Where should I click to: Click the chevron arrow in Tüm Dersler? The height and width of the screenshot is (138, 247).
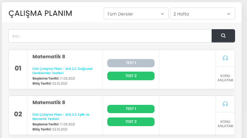(x=162, y=14)
